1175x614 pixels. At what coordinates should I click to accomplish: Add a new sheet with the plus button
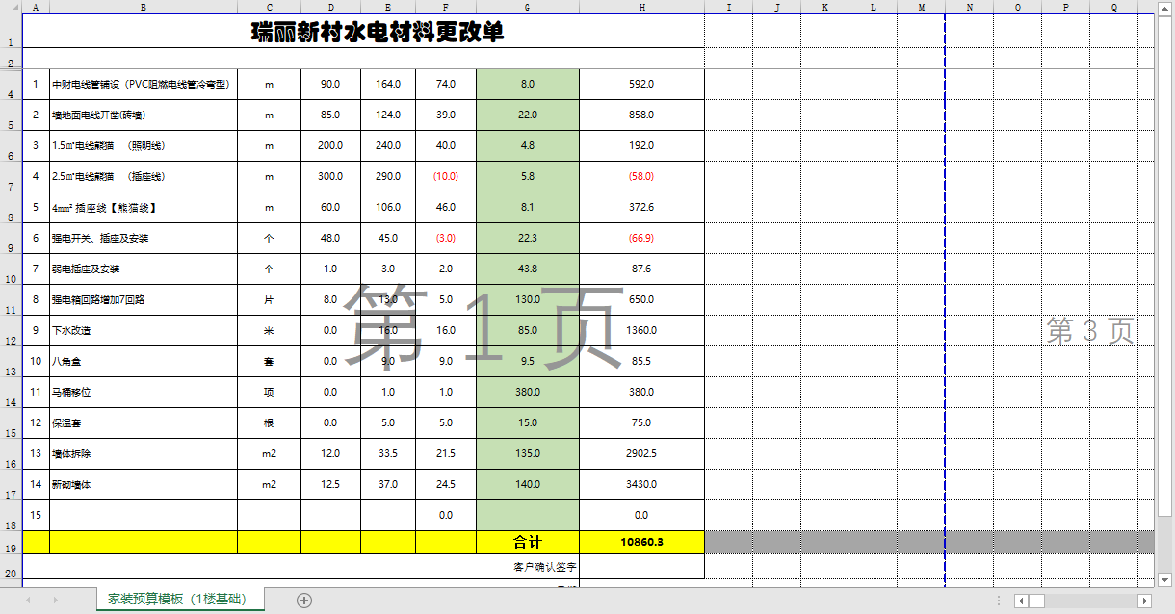(304, 601)
